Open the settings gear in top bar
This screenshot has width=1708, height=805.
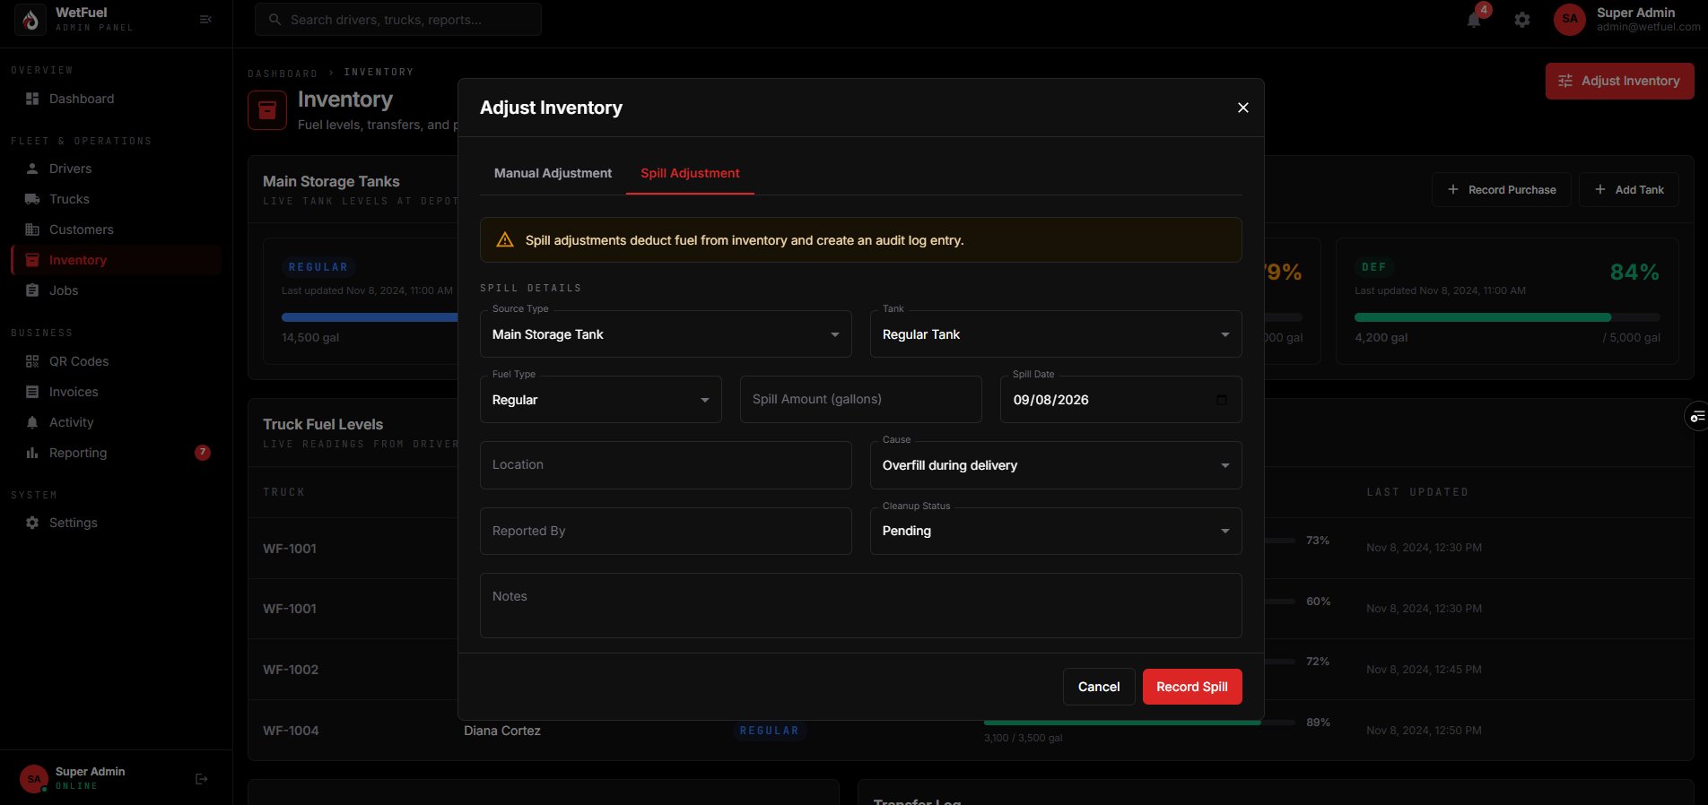point(1522,20)
